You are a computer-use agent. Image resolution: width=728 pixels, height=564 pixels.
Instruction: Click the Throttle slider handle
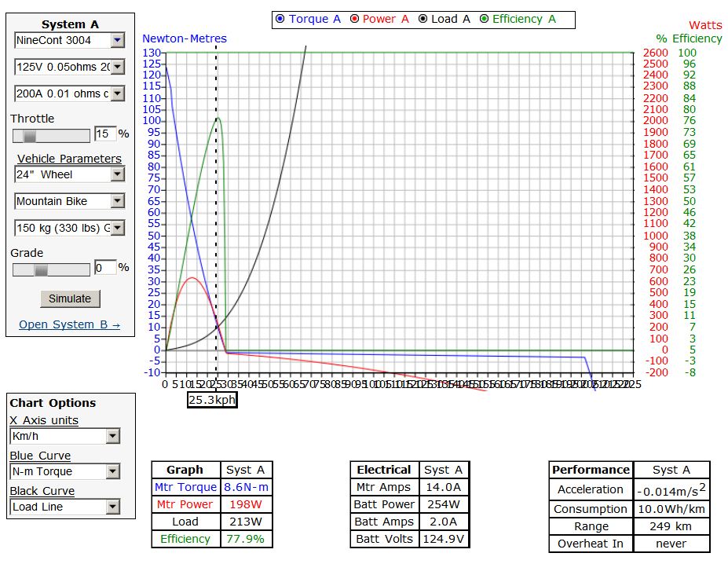29,136
